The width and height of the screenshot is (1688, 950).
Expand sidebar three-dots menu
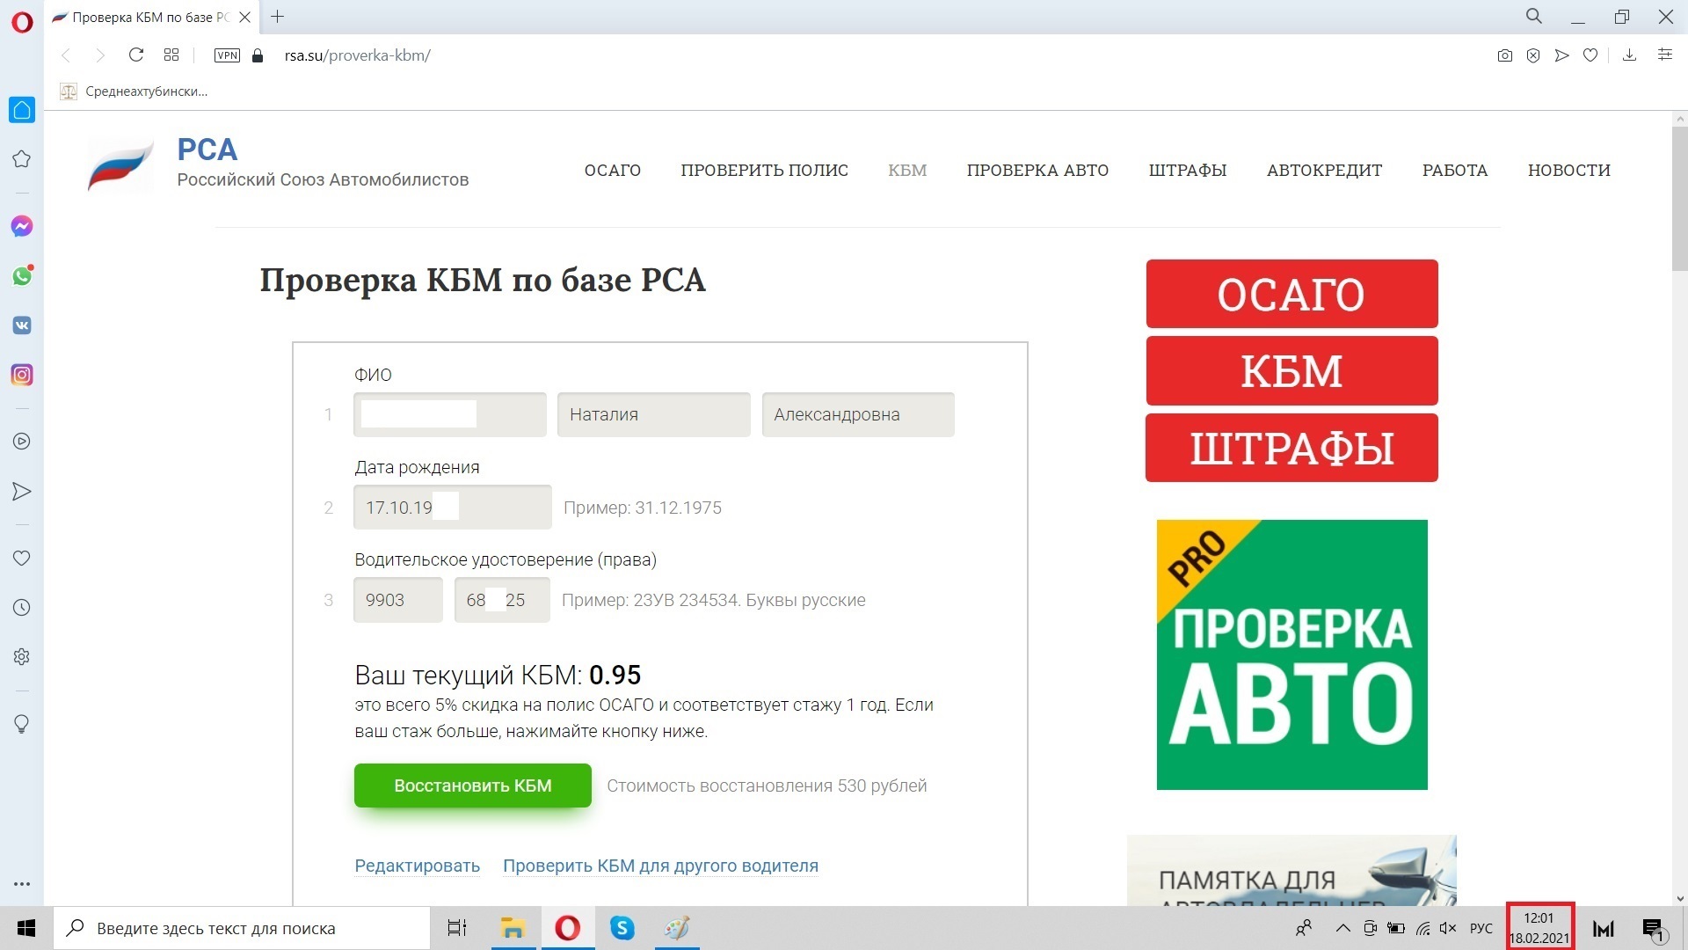[22, 884]
